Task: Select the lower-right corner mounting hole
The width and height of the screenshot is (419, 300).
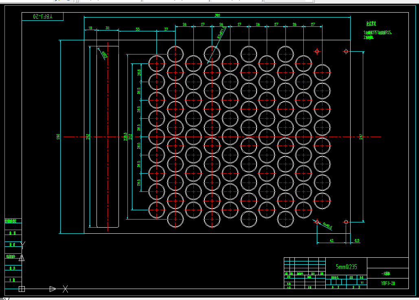Action: 346,222
